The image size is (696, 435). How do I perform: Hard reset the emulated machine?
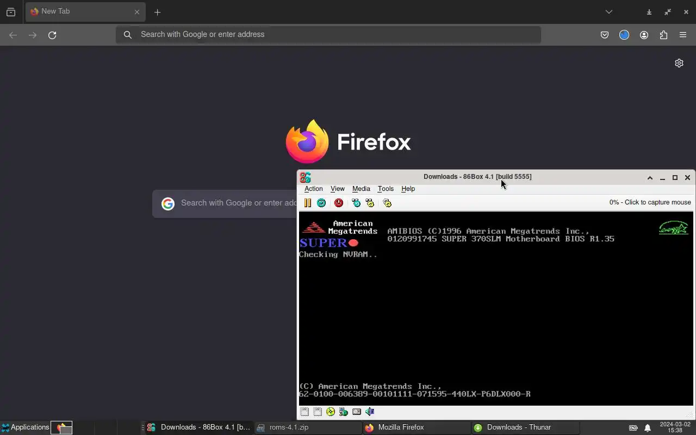click(x=321, y=203)
